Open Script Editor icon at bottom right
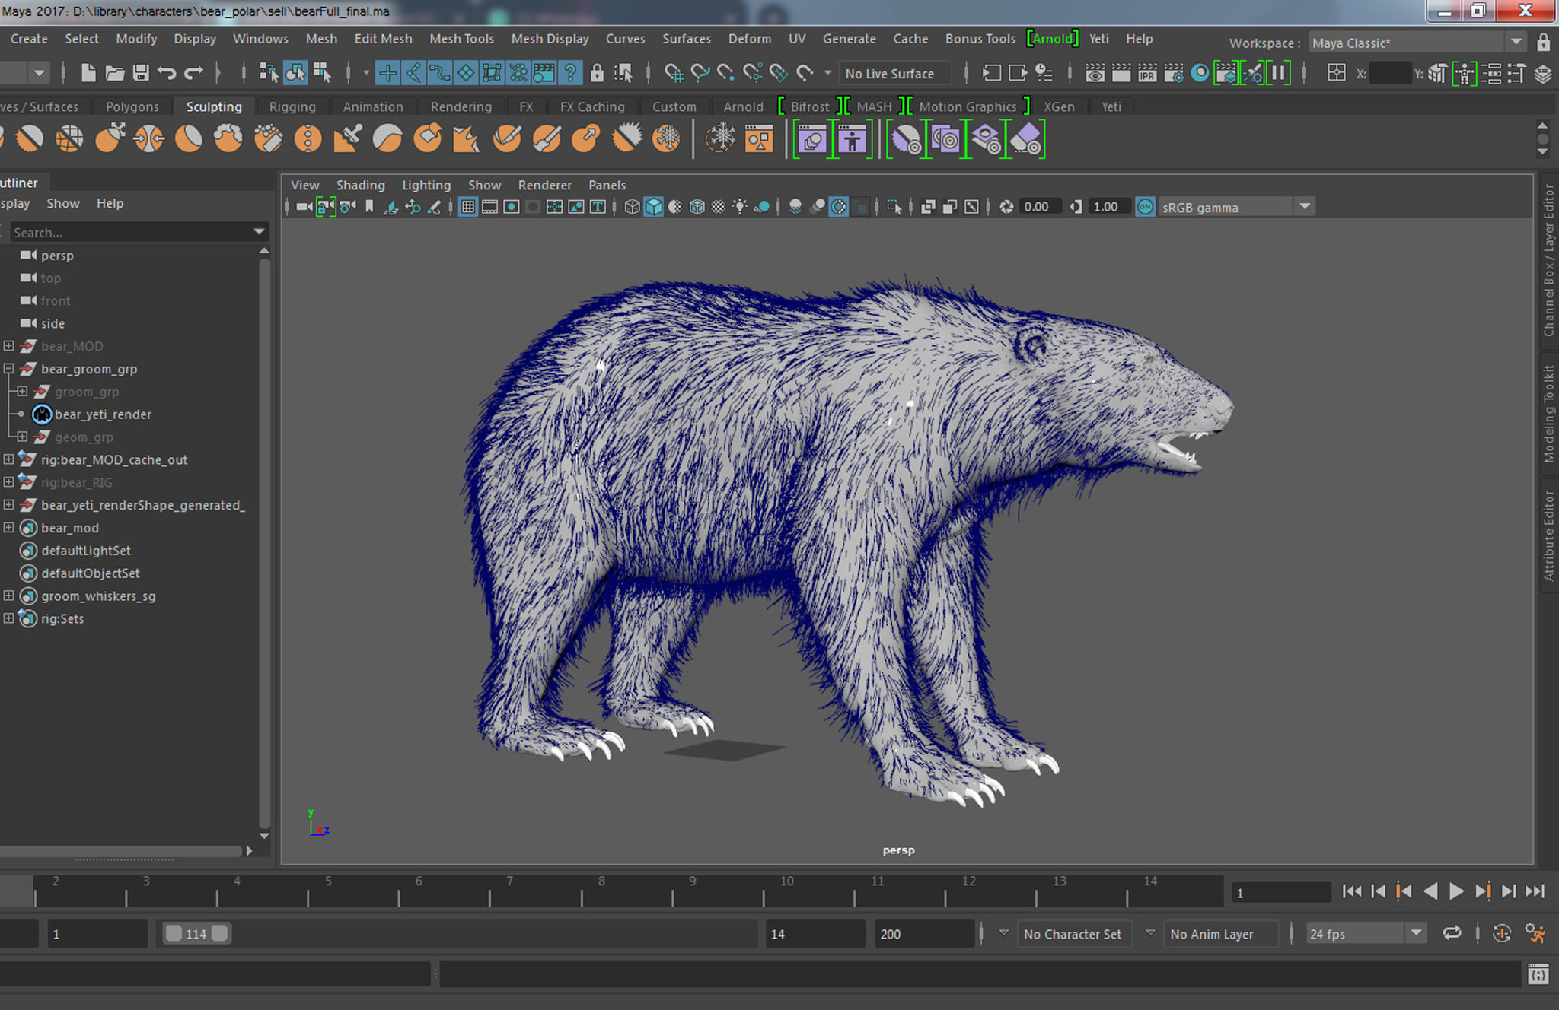Screen dimensions: 1559x1010 tap(1538, 974)
